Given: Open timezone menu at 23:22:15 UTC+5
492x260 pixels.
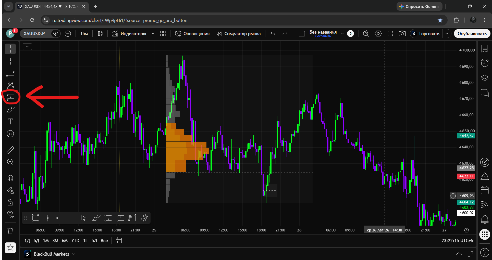Looking at the screenshot, I should point(457,241).
